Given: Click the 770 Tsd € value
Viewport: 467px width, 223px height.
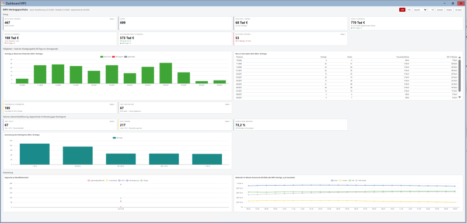Looking at the screenshot, I should point(358,23).
